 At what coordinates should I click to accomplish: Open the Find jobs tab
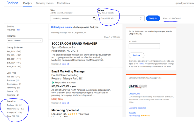tap(28, 3)
